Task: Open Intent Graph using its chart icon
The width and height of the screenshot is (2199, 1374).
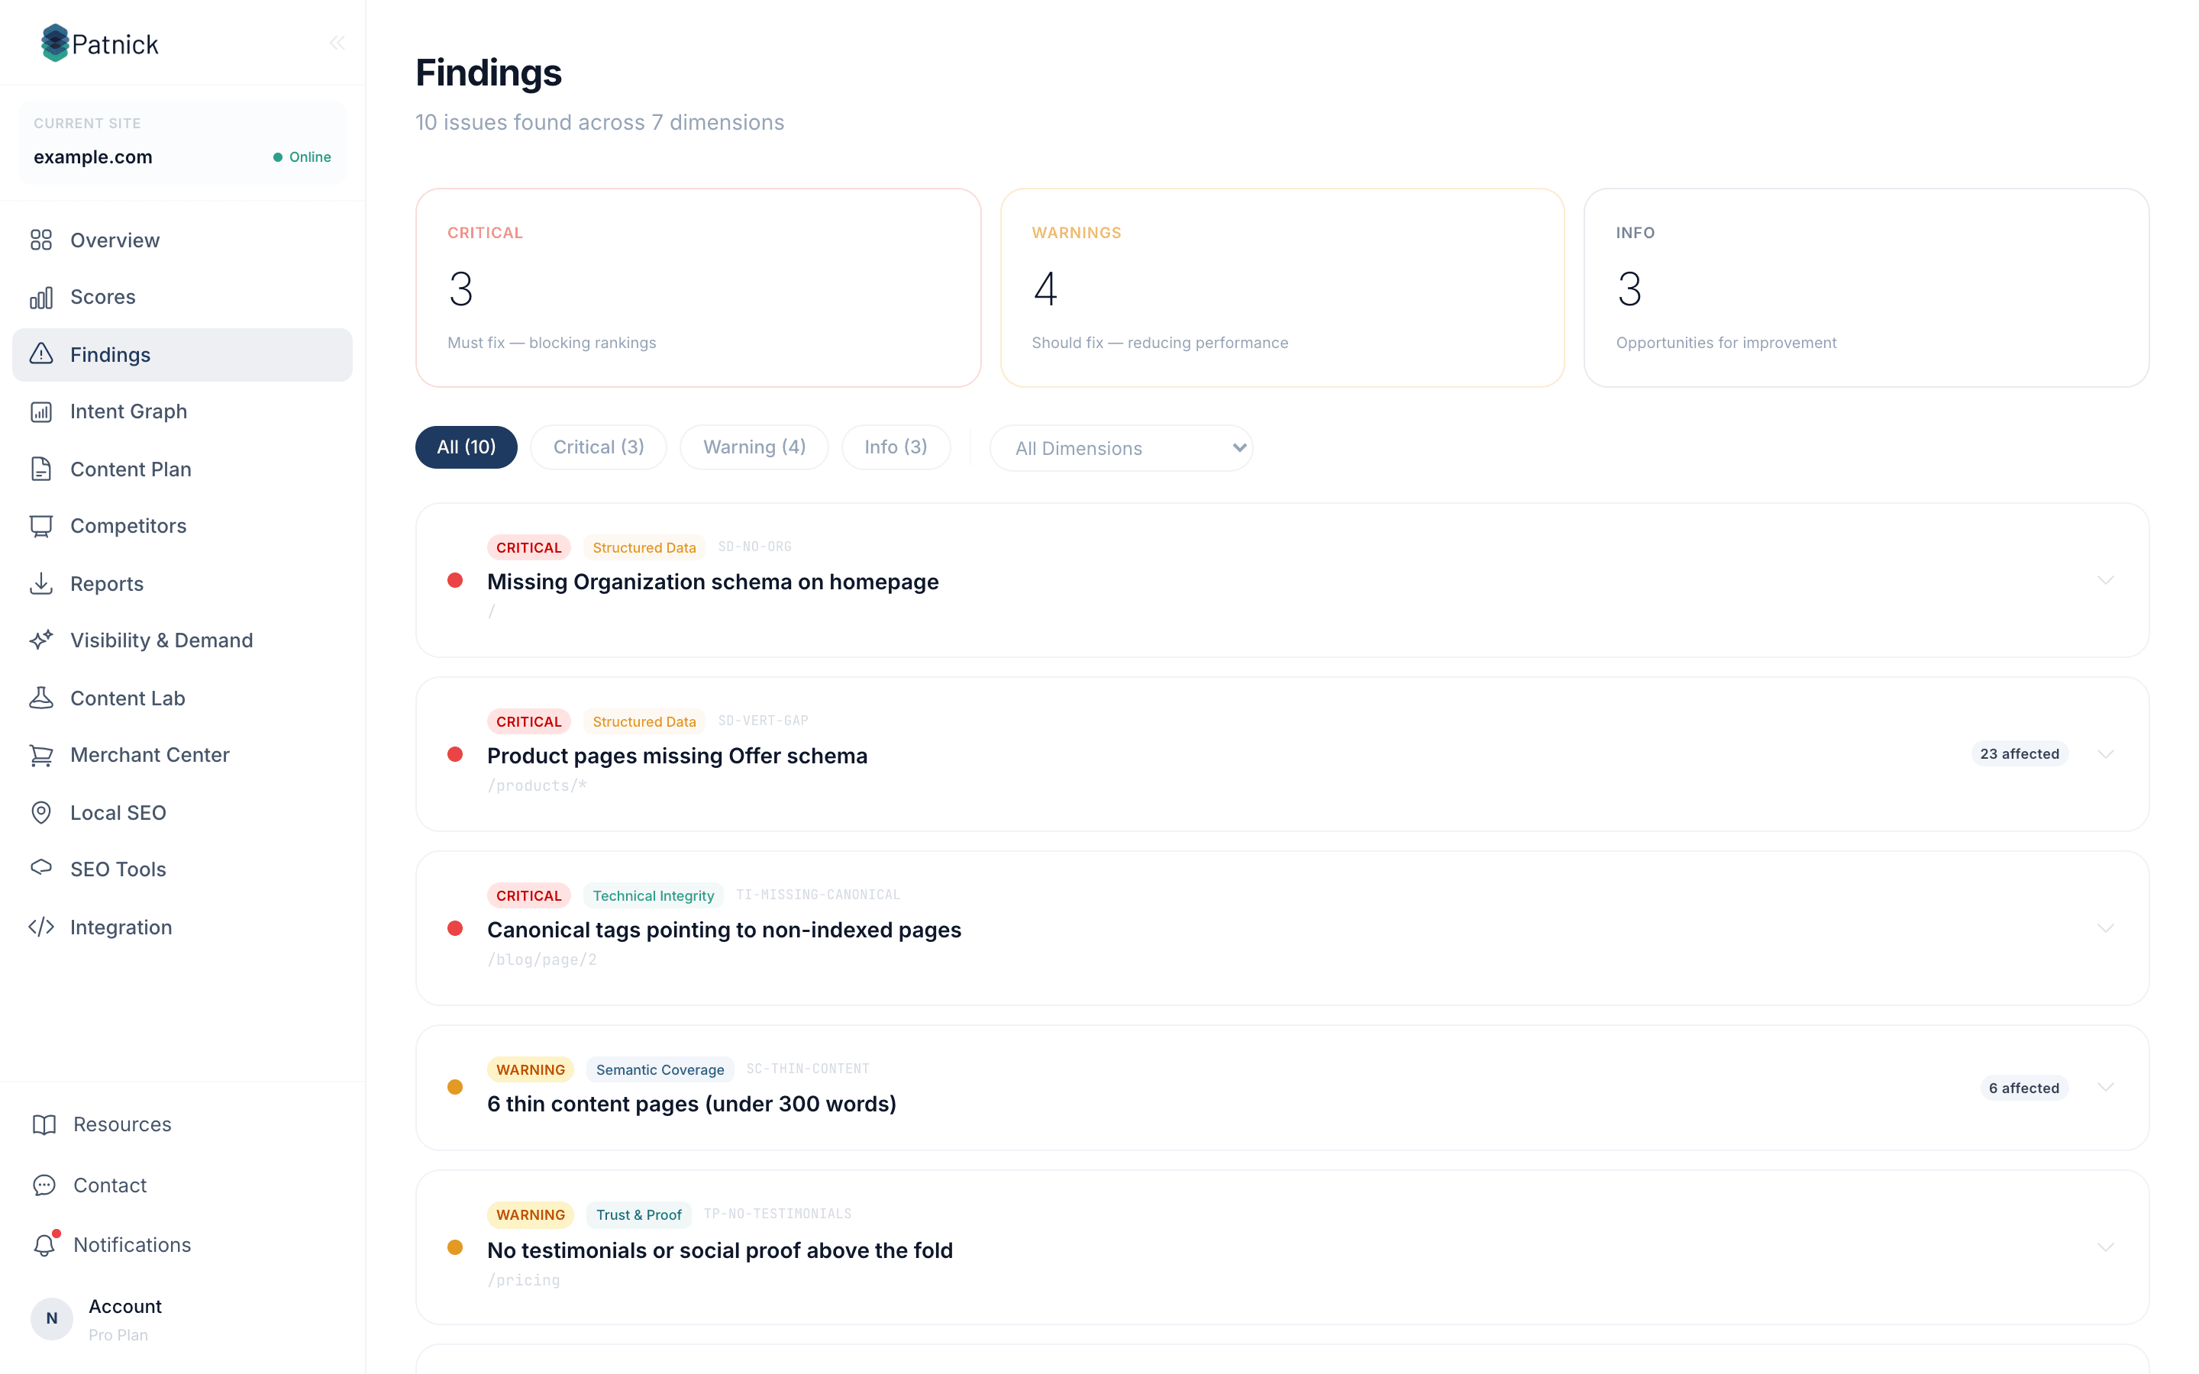Action: point(42,411)
